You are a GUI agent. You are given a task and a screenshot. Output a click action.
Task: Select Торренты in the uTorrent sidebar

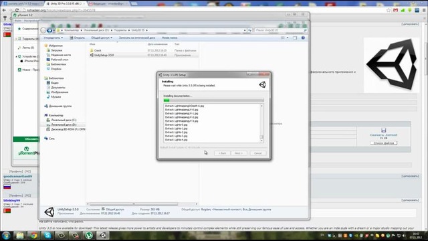(x=28, y=39)
